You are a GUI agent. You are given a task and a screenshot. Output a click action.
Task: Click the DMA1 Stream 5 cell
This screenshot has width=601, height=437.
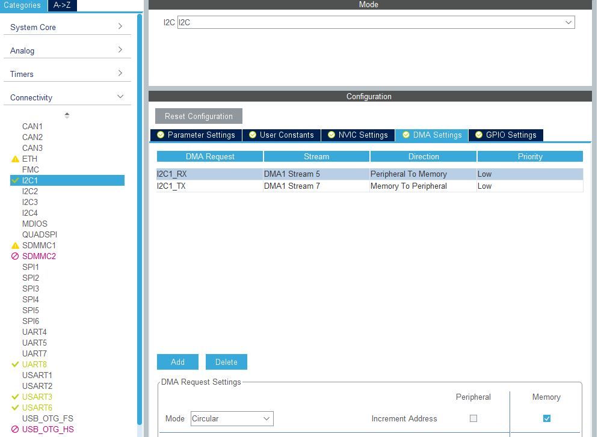(x=316, y=174)
